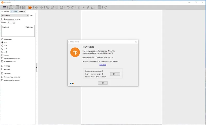Click the Страницы column header
Image resolution: width=206 pixels, height=125 pixels.
point(29,27)
